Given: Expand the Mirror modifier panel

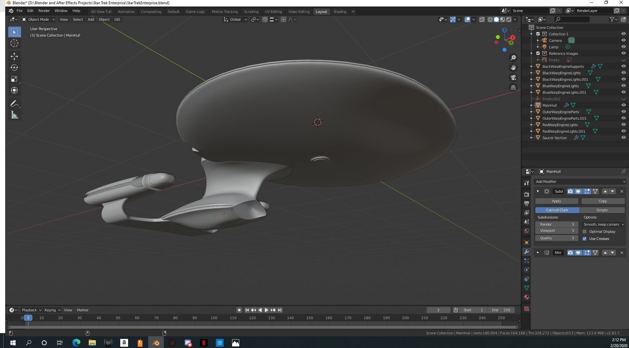Looking at the screenshot, I should [538, 253].
